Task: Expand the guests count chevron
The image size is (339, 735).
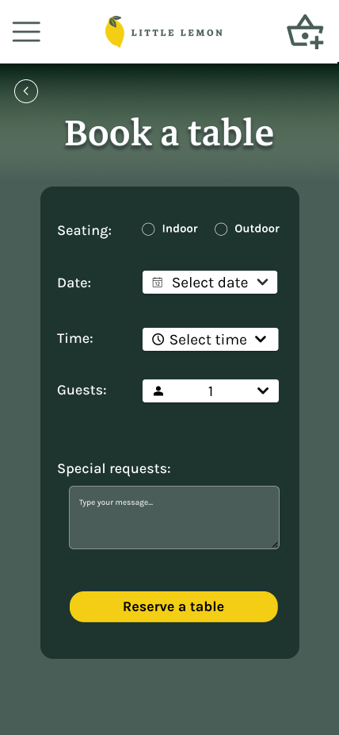Action: (x=263, y=391)
